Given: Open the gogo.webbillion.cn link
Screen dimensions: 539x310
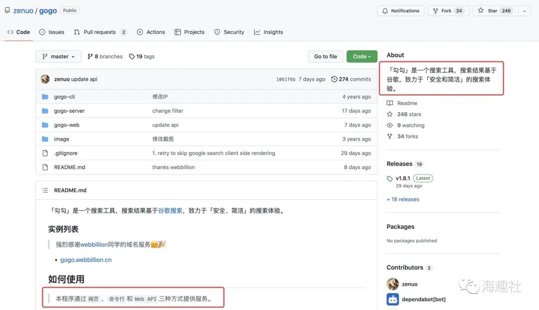Looking at the screenshot, I should [x=86, y=260].
